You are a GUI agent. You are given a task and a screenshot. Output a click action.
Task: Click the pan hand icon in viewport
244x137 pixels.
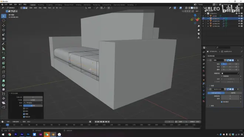199,30
